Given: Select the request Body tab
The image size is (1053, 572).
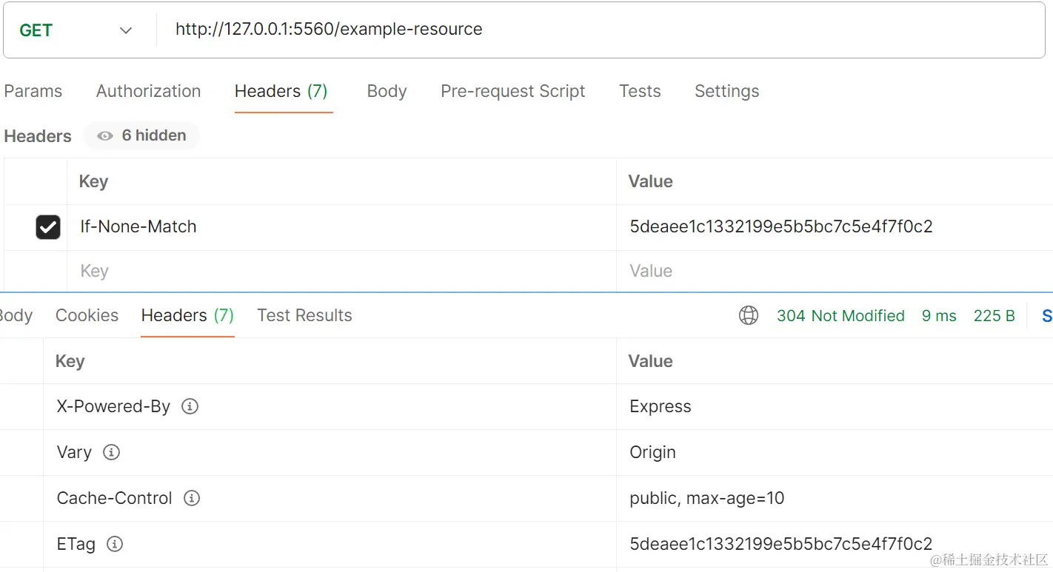Looking at the screenshot, I should point(387,91).
